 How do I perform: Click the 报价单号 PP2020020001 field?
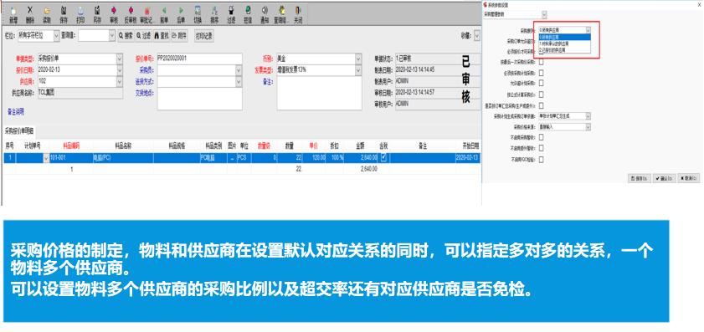click(199, 59)
